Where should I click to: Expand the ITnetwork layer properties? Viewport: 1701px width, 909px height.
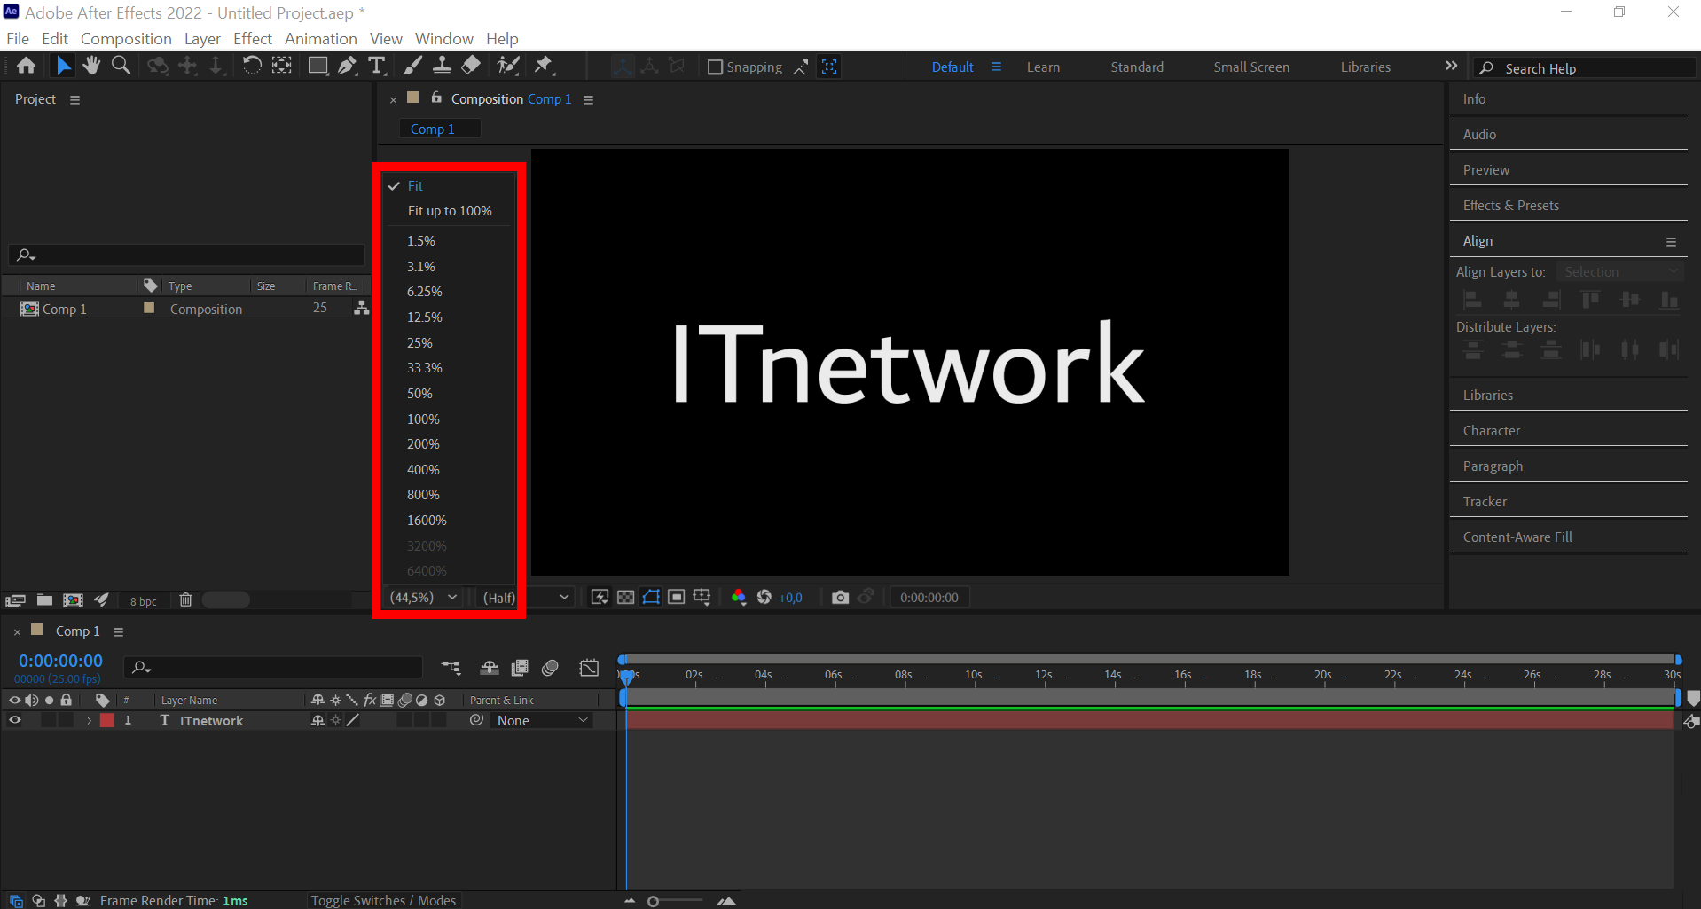click(89, 720)
